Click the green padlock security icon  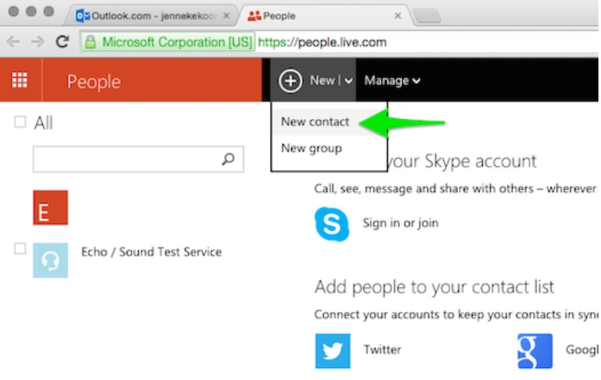[x=90, y=41]
